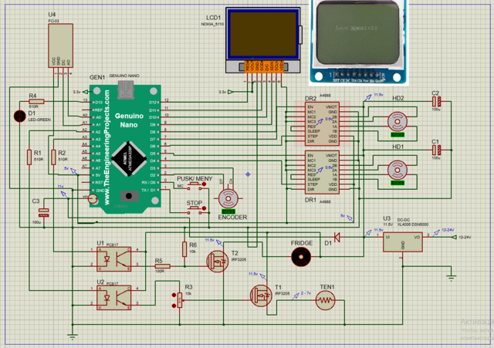Select the 3.3v terminal near the LCD
Viewport: 494px width, 348px height.
[230, 92]
